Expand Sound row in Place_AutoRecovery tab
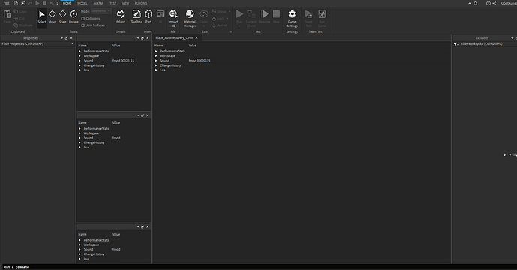Viewport: 517px width, 270px height. pos(156,61)
